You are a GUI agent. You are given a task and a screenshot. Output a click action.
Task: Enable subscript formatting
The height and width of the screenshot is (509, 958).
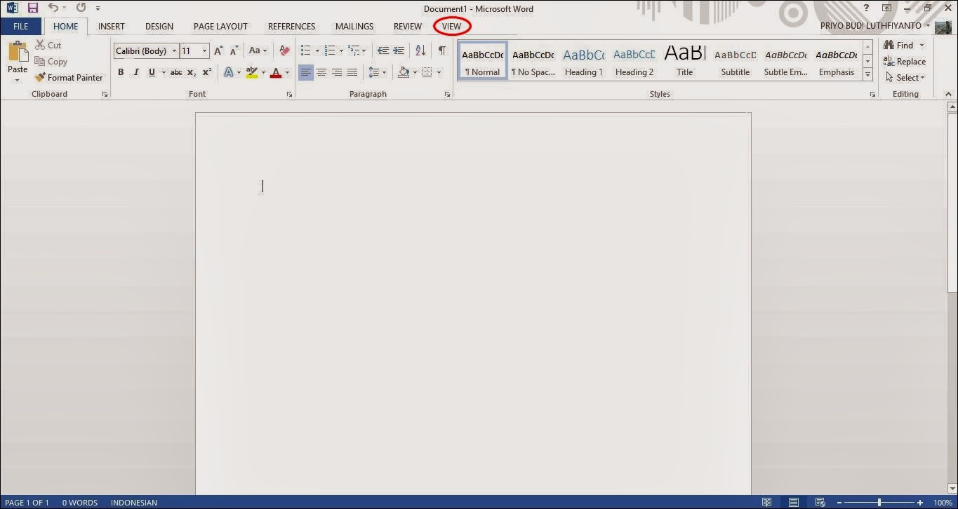190,72
